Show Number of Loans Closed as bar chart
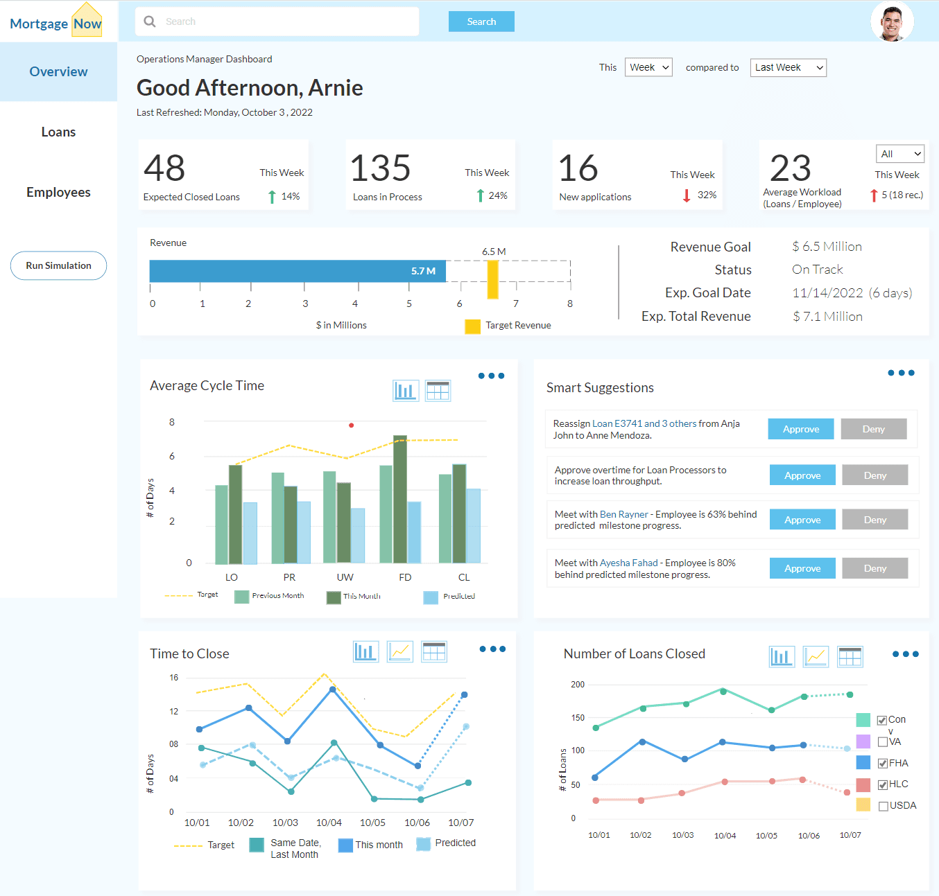 [782, 656]
